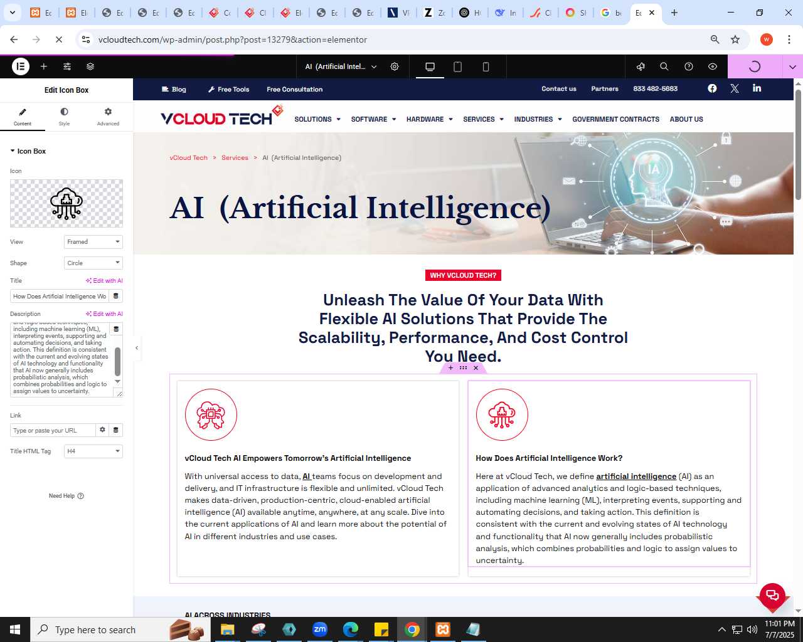Image resolution: width=803 pixels, height=642 pixels.
Task: Open the Structure layers icon
Action: point(90,66)
